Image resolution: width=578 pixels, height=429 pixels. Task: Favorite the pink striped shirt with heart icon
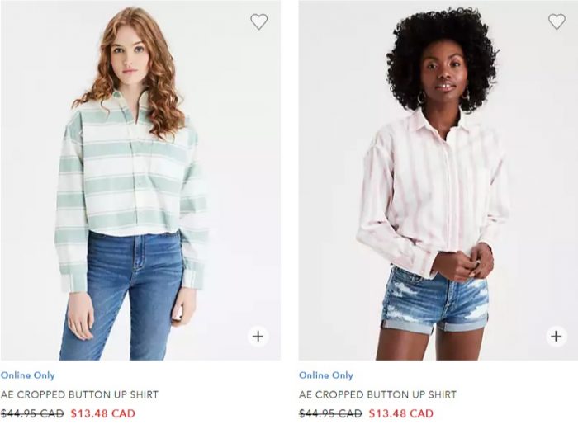click(x=557, y=21)
